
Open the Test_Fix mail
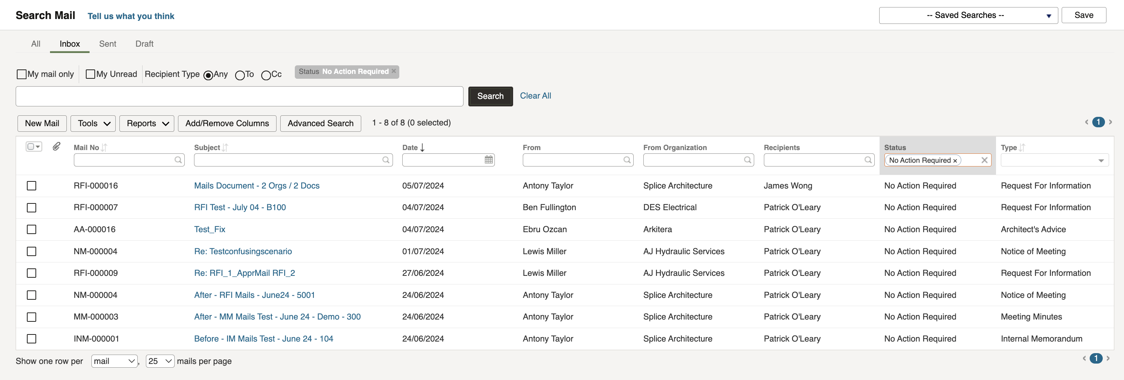(x=209, y=230)
